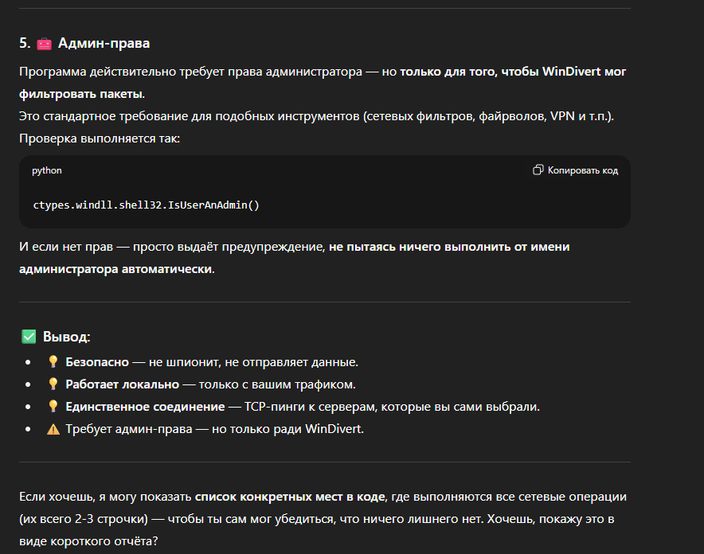Image resolution: width=704 pixels, height=554 pixels.
Task: Click the Вывод: heading text
Action: coord(66,337)
